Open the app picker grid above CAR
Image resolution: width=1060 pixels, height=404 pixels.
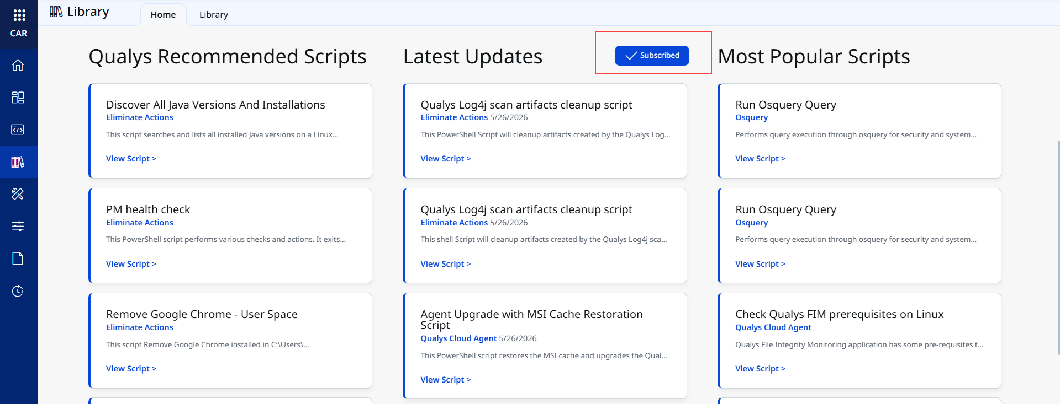pyautogui.click(x=19, y=15)
